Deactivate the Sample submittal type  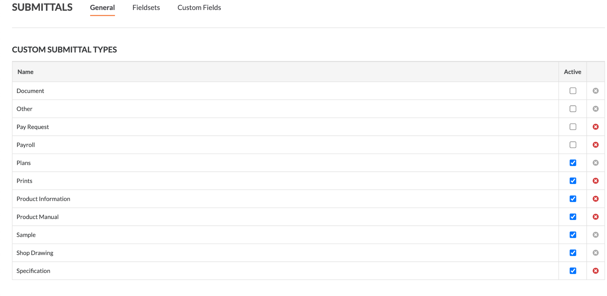(573, 235)
